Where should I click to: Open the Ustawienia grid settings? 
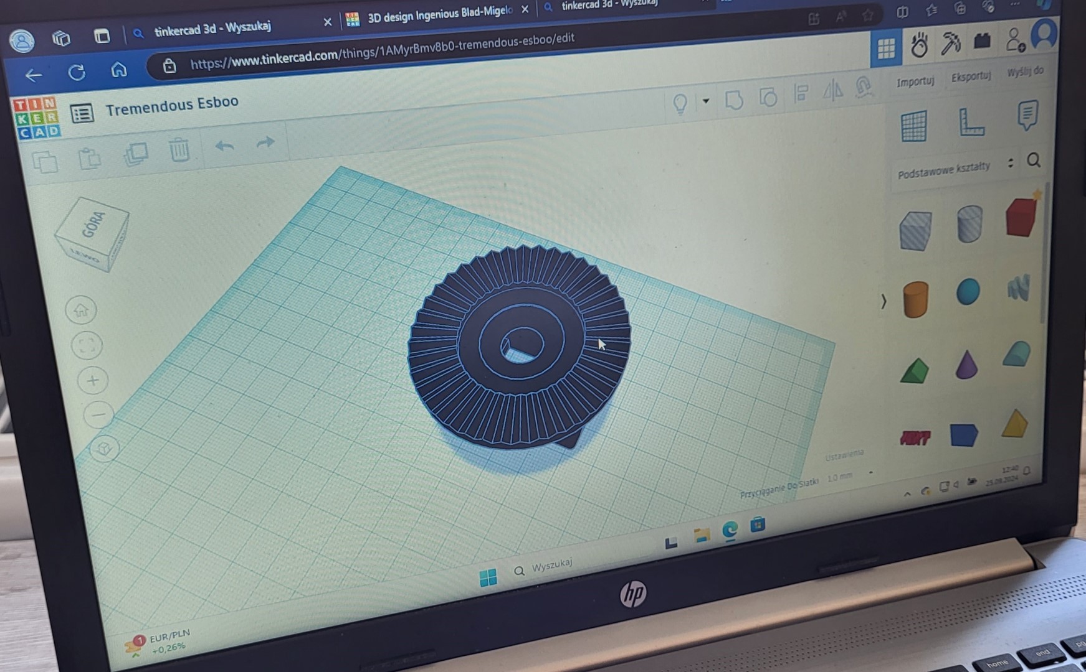click(845, 455)
